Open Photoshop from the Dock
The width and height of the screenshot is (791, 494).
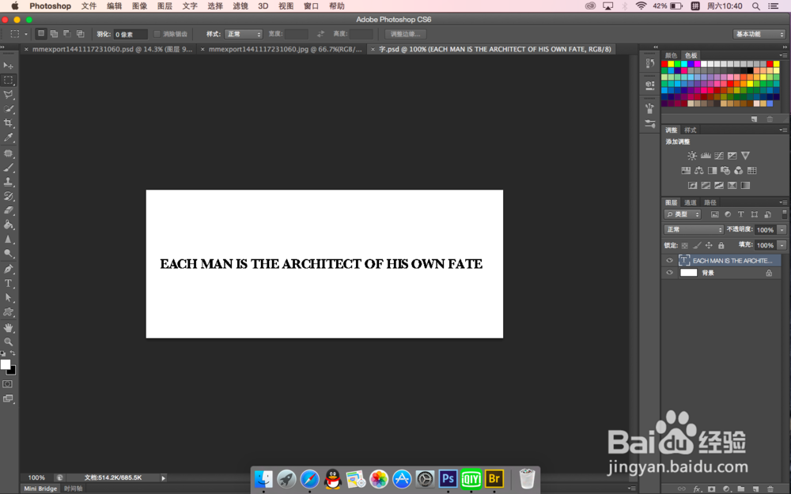[x=448, y=478]
